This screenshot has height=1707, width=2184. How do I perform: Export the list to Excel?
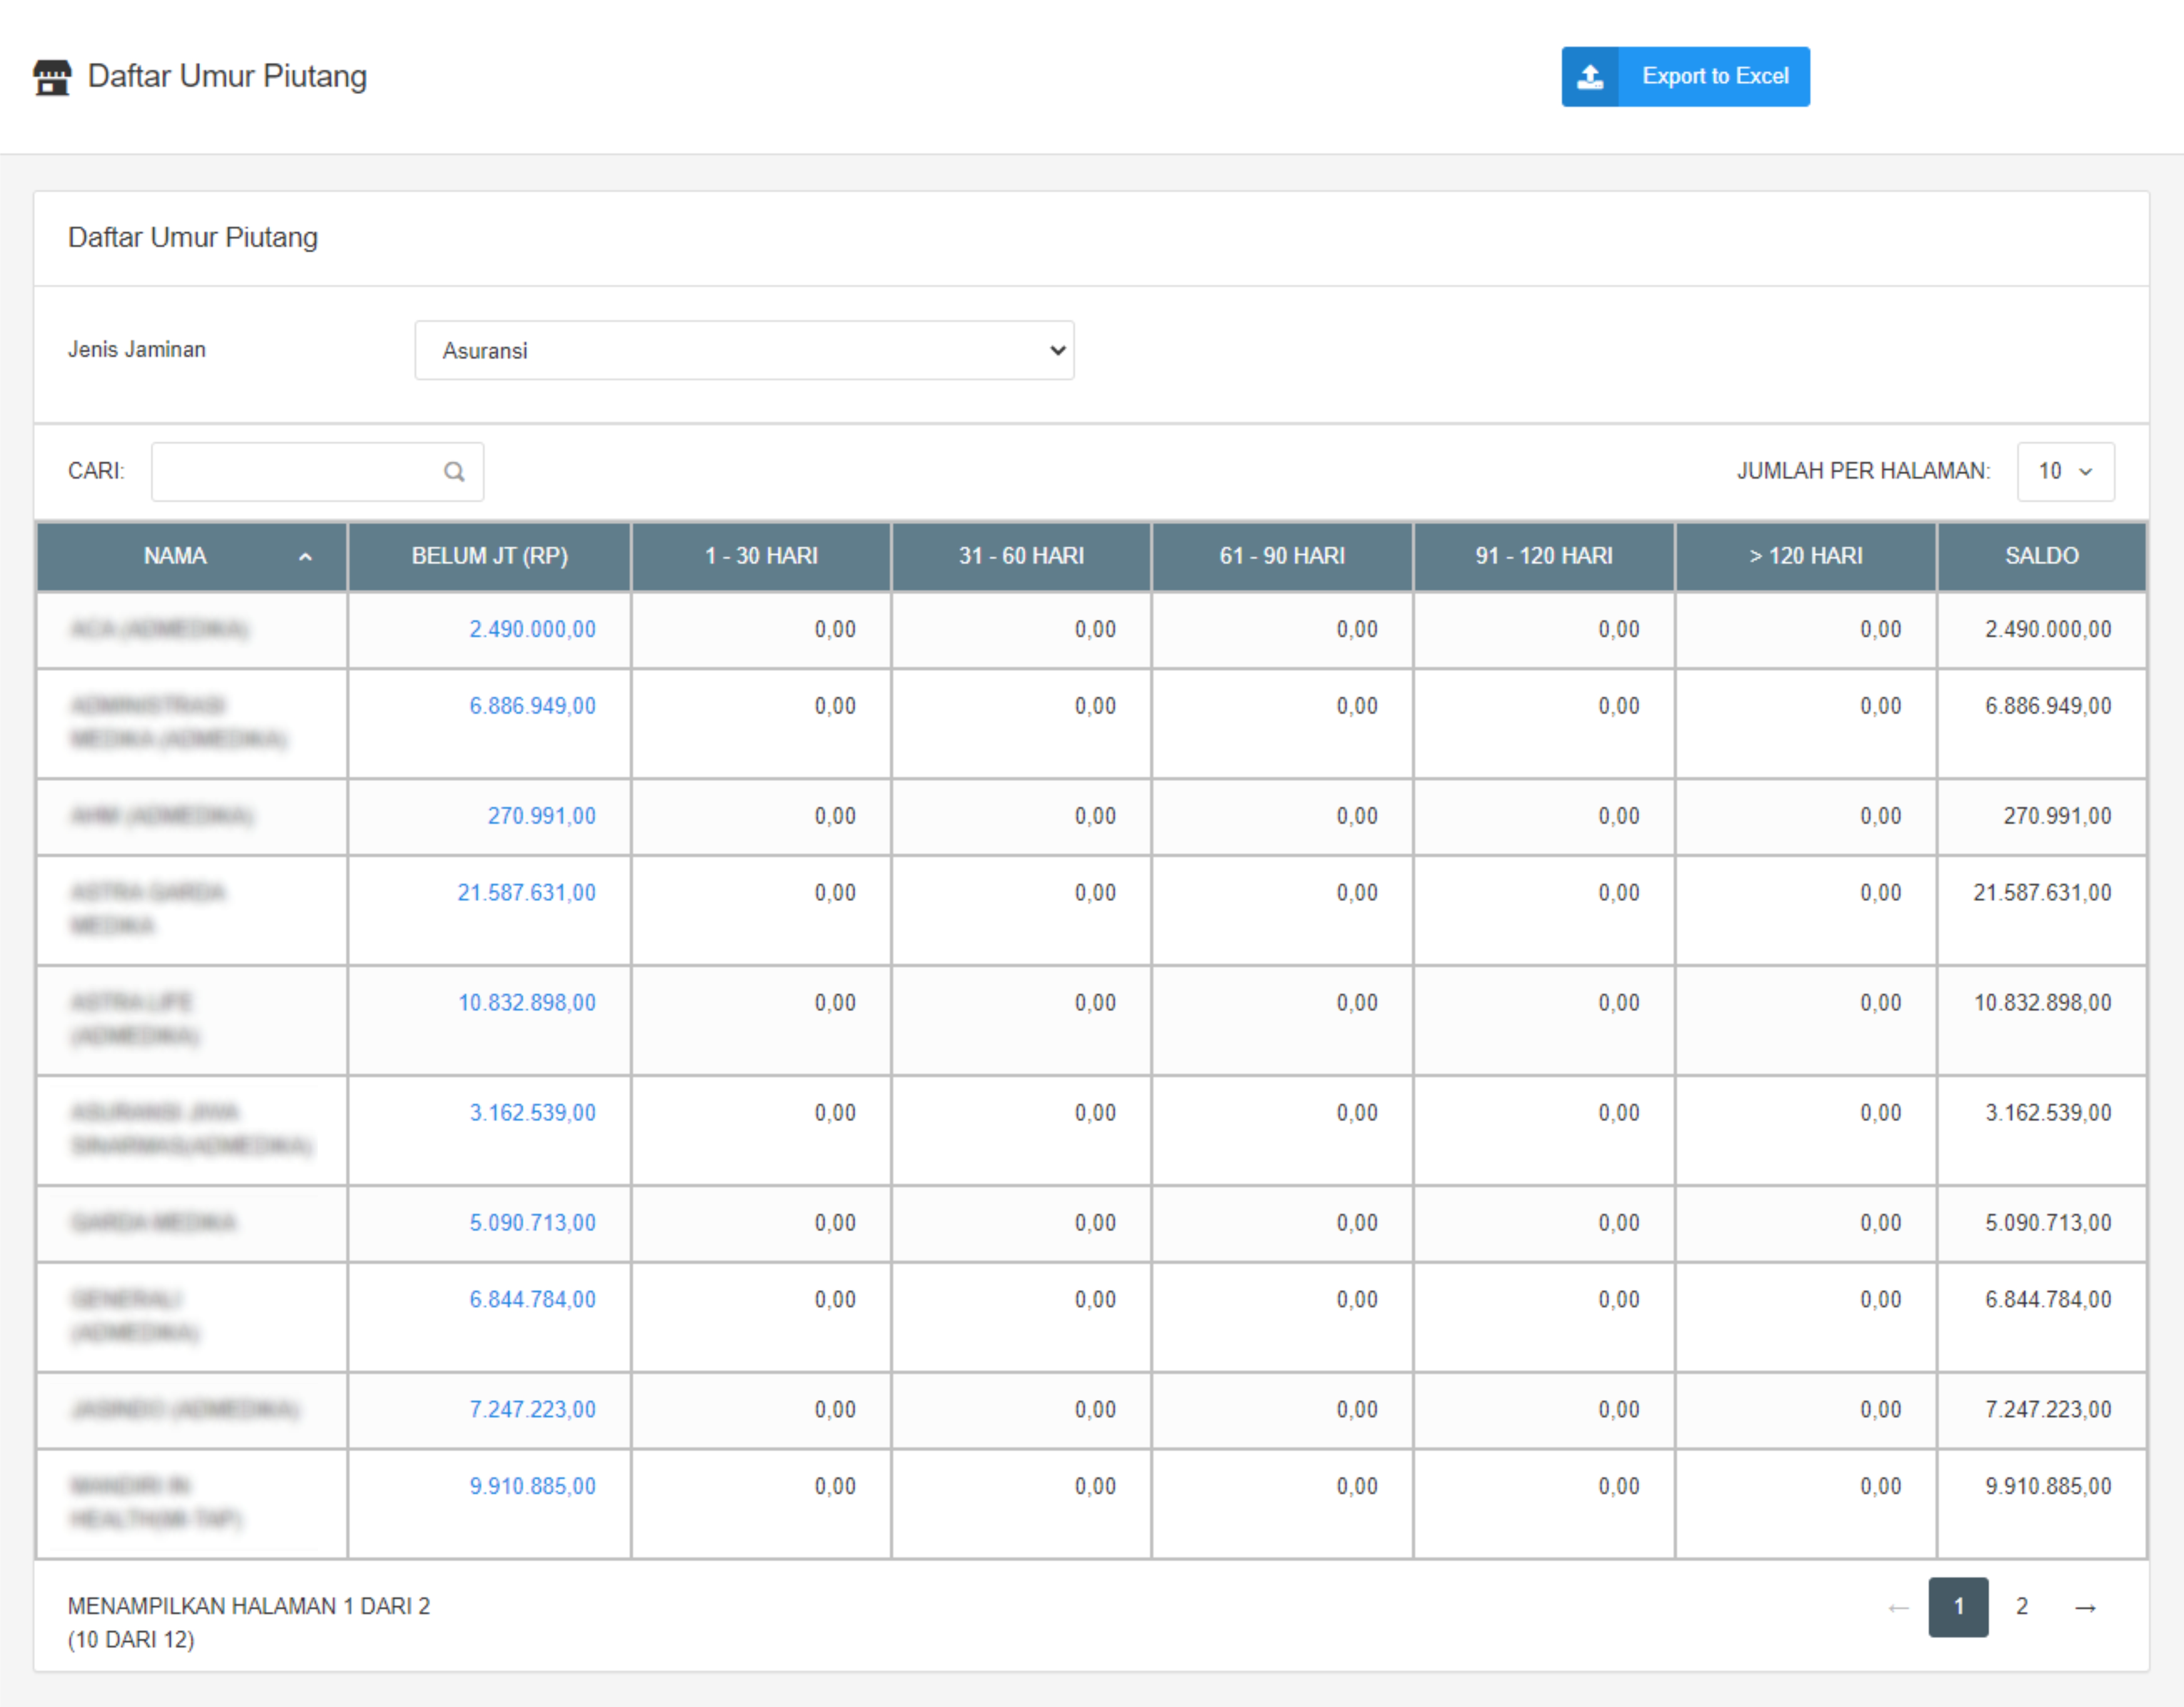point(1714,77)
